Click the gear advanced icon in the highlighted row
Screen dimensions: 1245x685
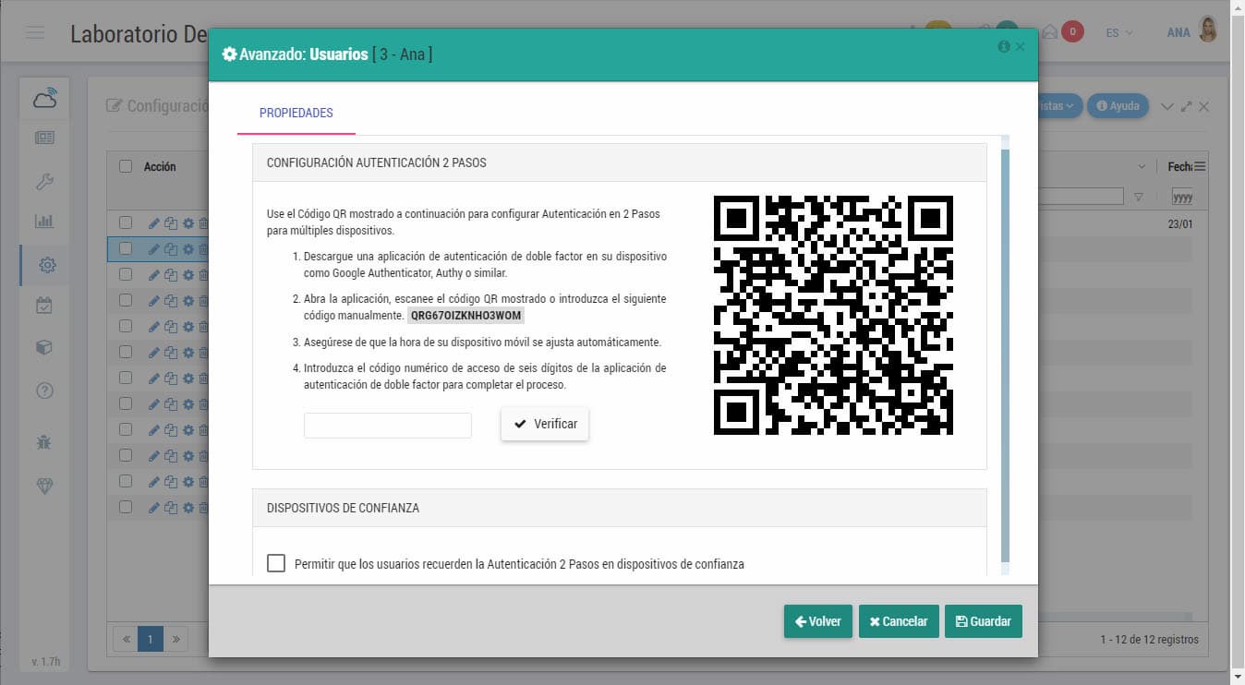(188, 249)
